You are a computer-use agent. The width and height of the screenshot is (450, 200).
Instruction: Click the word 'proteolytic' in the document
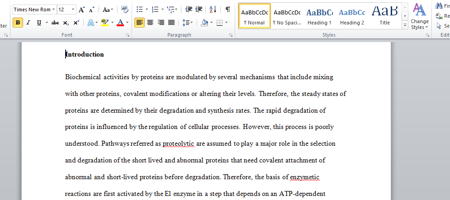point(178,144)
